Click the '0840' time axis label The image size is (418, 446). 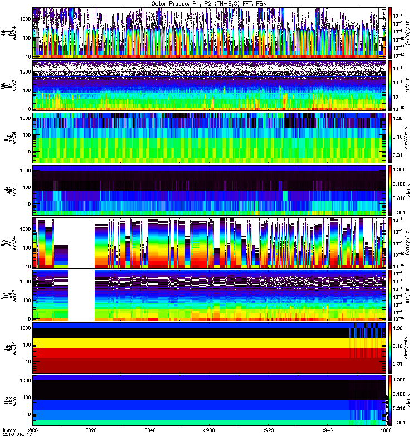pos(150,430)
